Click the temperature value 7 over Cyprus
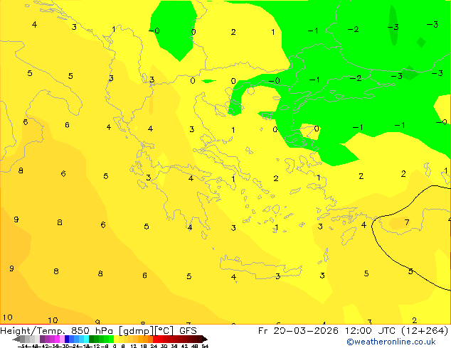Image resolution: width=451 pixels, height=348 pixels. coord(407,222)
